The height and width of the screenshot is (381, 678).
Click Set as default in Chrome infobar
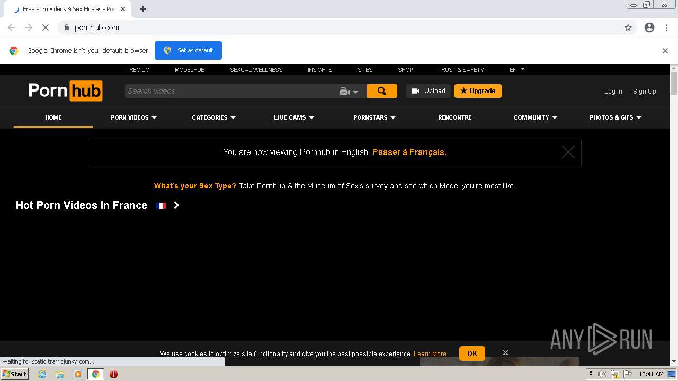[188, 50]
